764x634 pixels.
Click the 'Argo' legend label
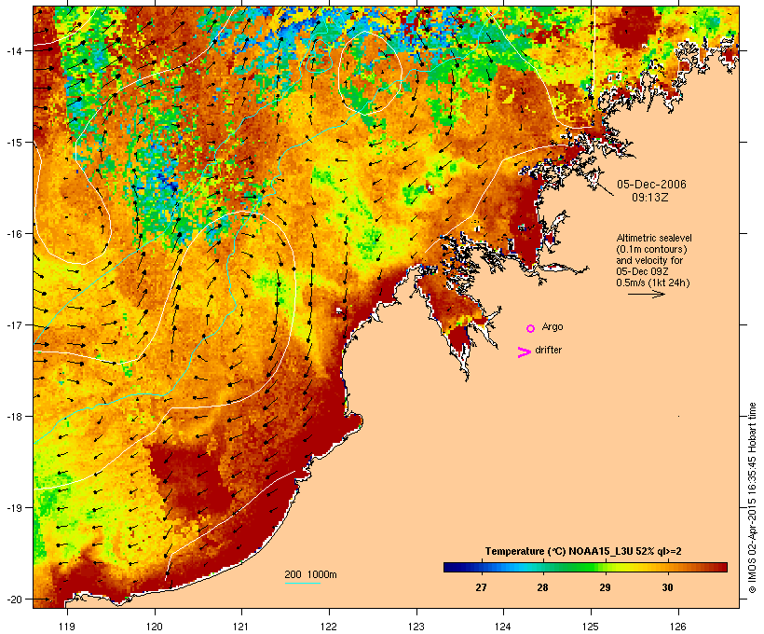point(553,326)
